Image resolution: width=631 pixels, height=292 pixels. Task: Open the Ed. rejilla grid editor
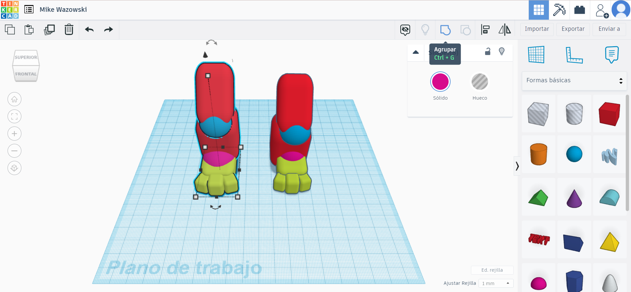pos(492,270)
